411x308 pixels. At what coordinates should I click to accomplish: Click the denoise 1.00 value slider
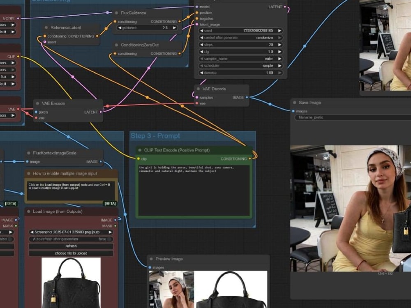click(x=240, y=73)
